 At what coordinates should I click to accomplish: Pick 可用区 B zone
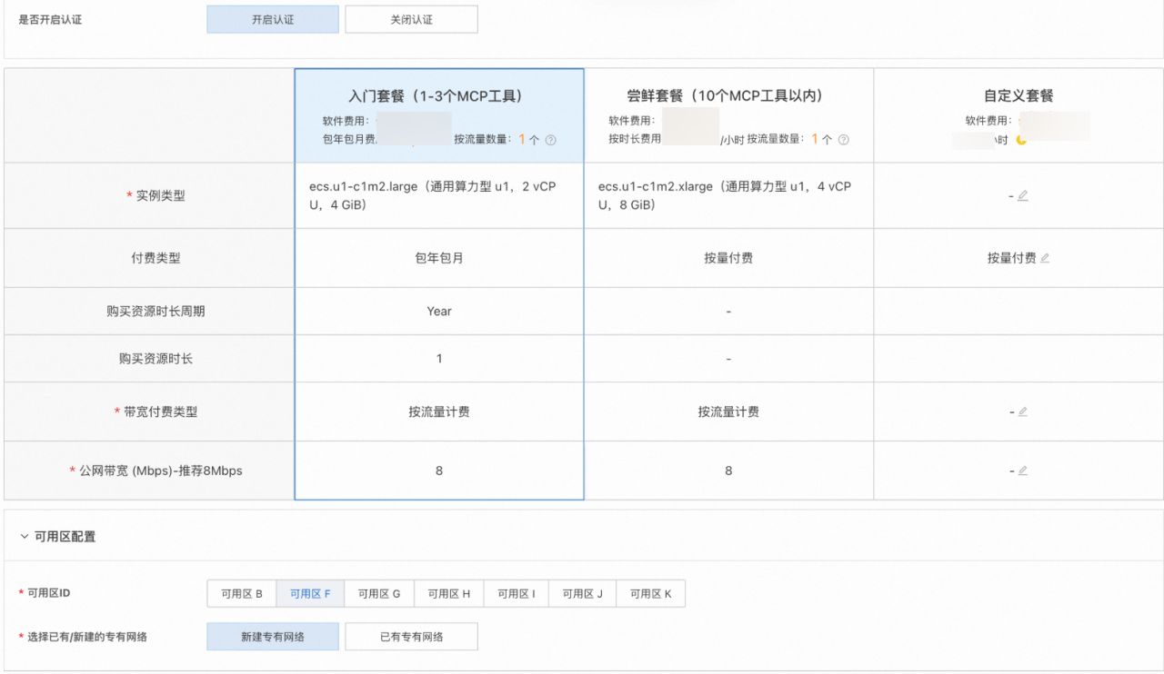click(x=242, y=594)
